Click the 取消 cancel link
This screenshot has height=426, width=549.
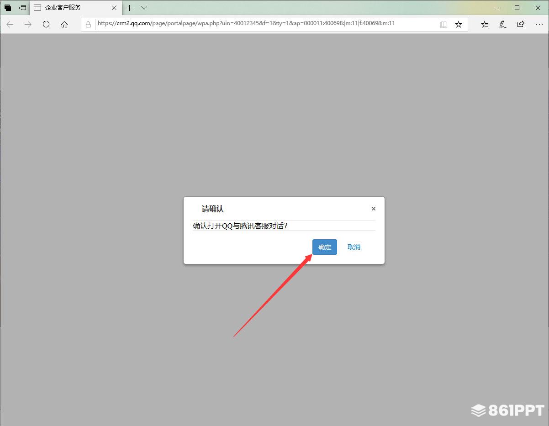point(354,247)
